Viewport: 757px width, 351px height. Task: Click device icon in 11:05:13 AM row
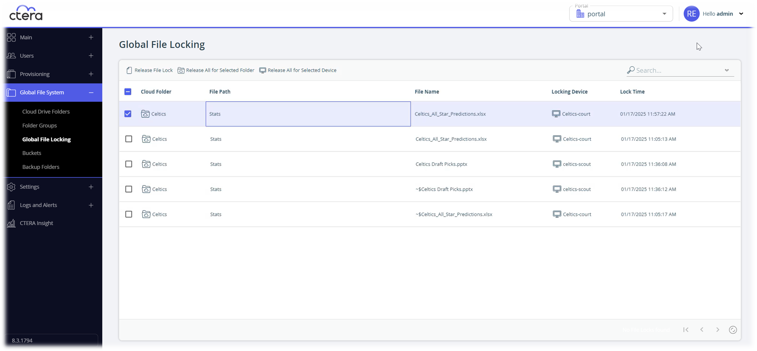tap(557, 139)
